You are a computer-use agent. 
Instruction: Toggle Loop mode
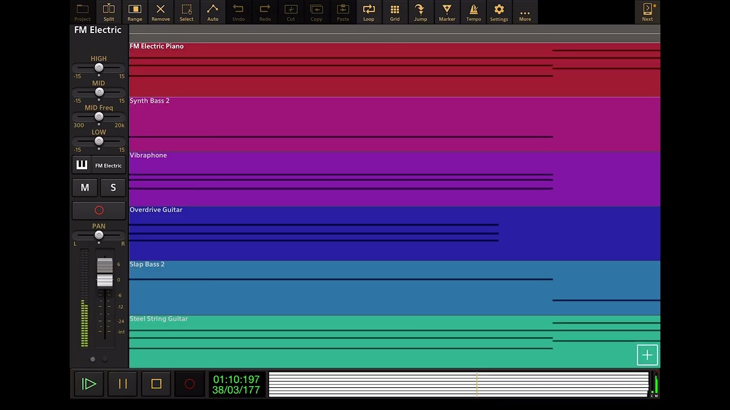pyautogui.click(x=369, y=12)
